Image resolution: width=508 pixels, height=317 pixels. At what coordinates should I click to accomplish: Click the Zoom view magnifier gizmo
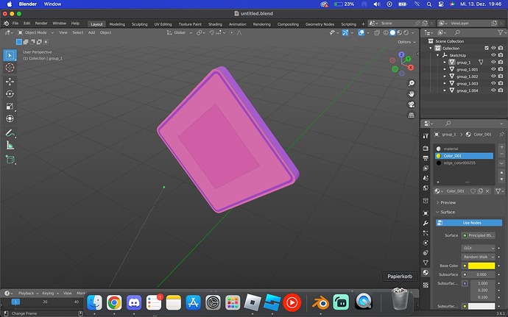pos(410,83)
